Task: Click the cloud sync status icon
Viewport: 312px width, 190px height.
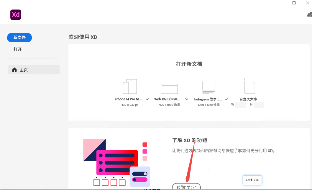Action: [x=309, y=15]
